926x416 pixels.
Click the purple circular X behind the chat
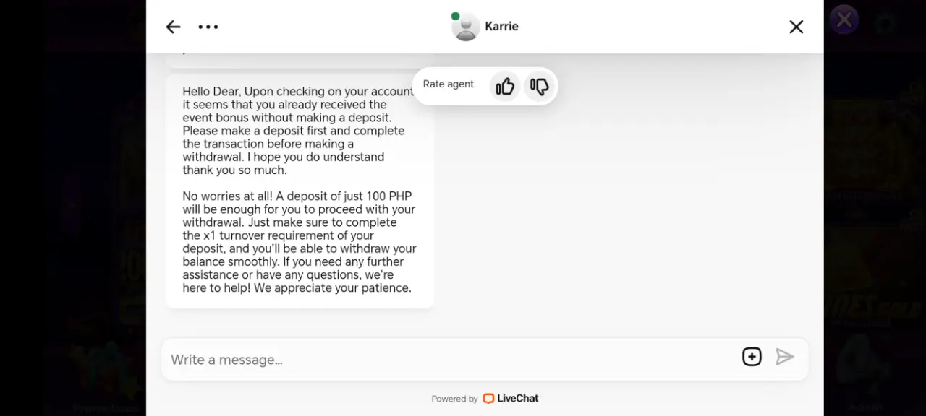tap(844, 20)
